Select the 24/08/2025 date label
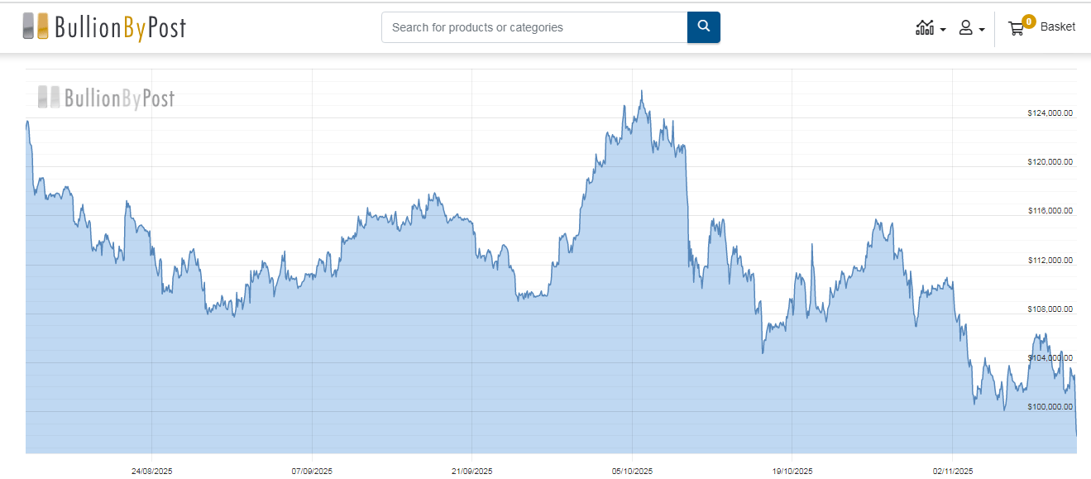1091x479 pixels. (x=151, y=472)
